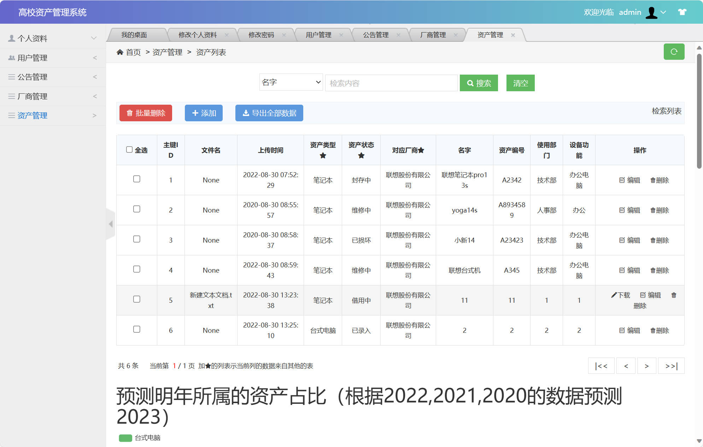The height and width of the screenshot is (447, 703).
Task: Click the home icon in the breadcrumb
Action: click(120, 52)
